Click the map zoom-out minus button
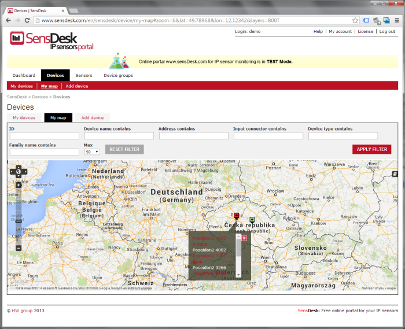405x329 pixels. pyautogui.click(x=19, y=248)
